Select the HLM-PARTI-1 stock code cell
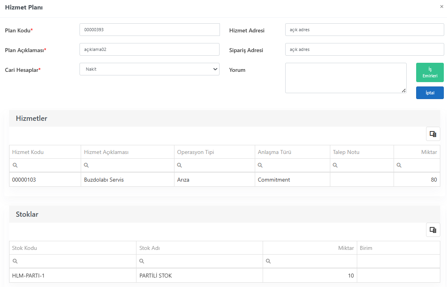This screenshot has height=287, width=447. click(x=73, y=275)
